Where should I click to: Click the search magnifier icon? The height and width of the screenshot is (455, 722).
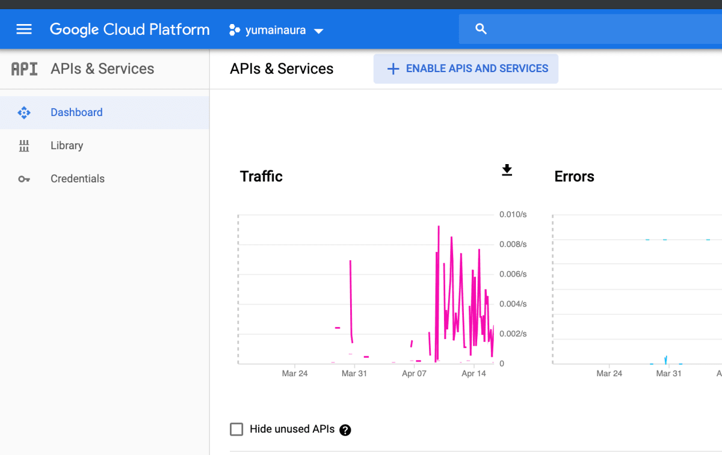click(x=481, y=29)
